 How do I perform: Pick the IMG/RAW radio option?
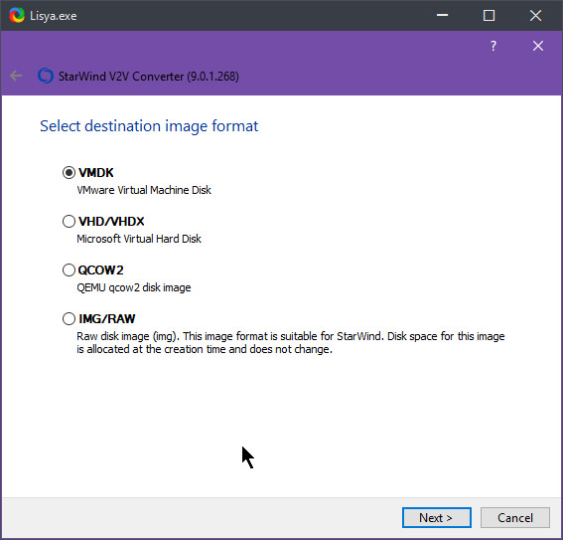[69, 319]
